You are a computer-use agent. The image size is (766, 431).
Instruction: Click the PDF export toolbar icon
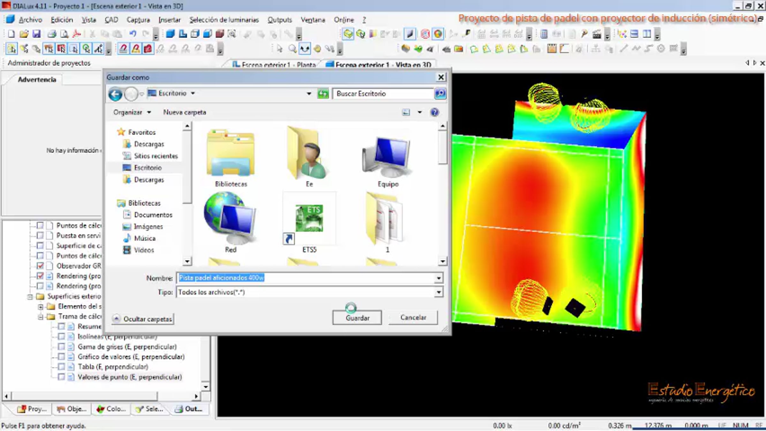click(x=77, y=34)
